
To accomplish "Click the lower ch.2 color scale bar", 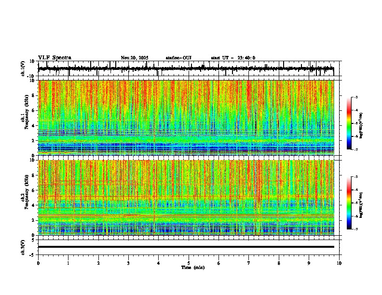I will [349, 203].
